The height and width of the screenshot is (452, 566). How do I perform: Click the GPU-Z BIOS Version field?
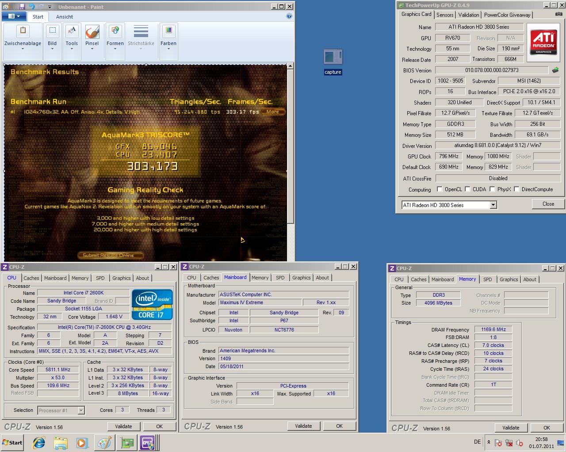click(x=492, y=70)
